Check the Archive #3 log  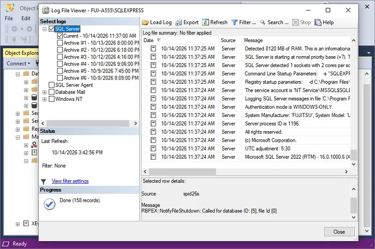coord(60,57)
